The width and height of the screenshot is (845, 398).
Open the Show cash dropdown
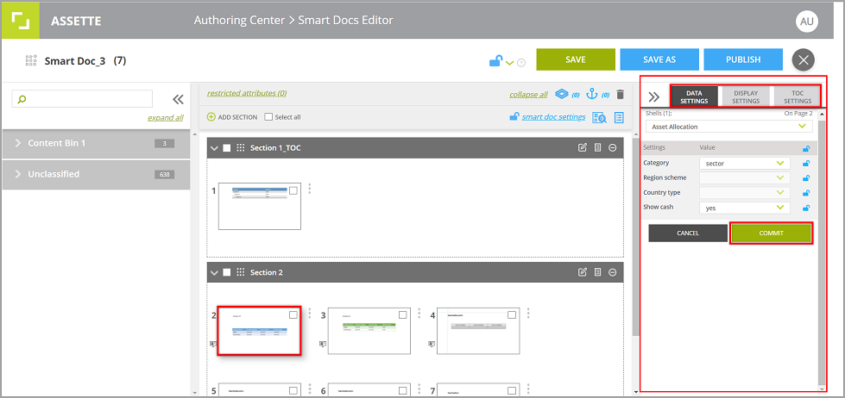[x=745, y=208]
